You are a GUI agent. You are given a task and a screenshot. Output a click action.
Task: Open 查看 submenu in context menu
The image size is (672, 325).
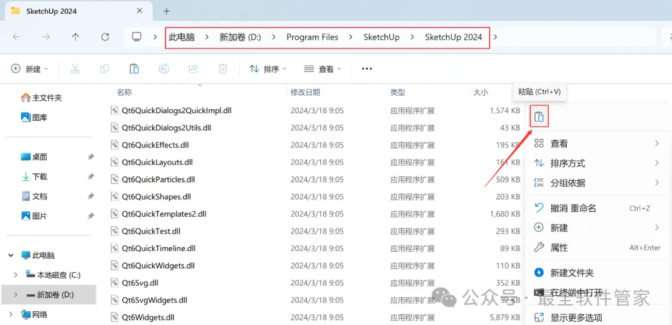(596, 144)
